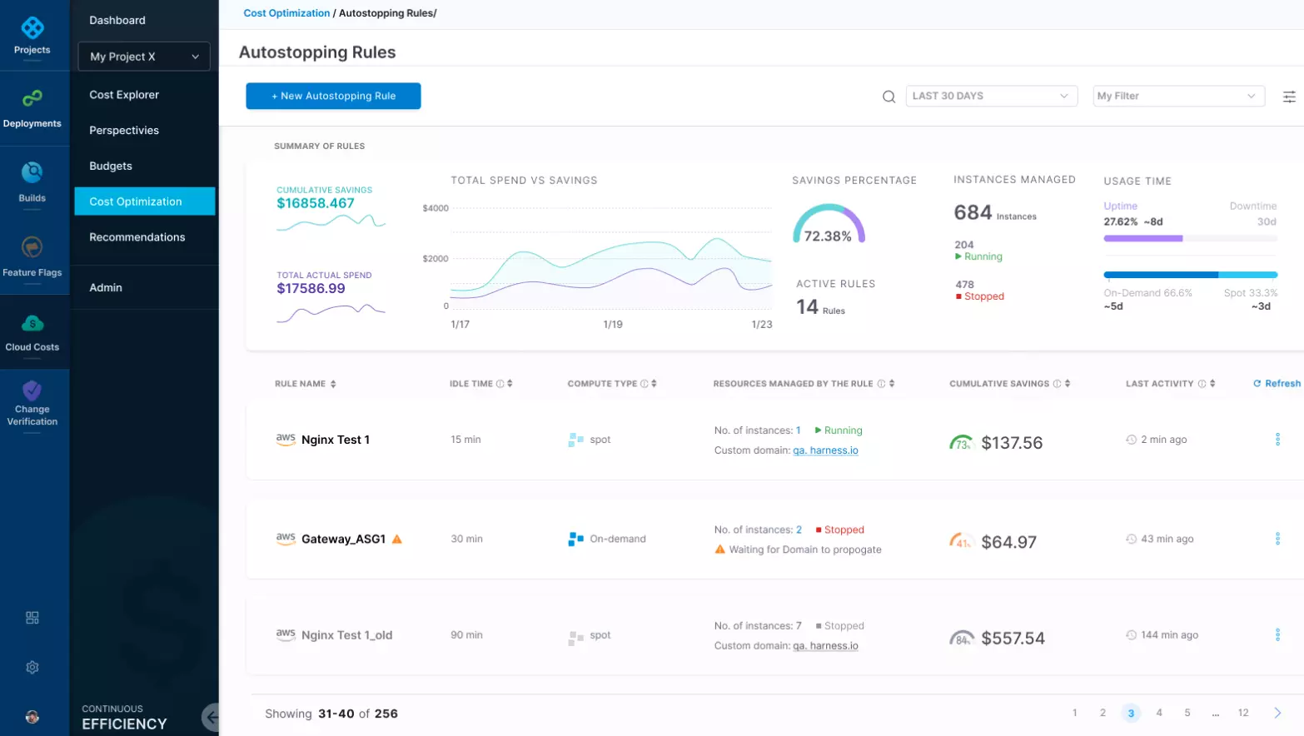This screenshot has width=1304, height=736.
Task: Sort by Compute Type column arrows
Action: [x=654, y=384]
